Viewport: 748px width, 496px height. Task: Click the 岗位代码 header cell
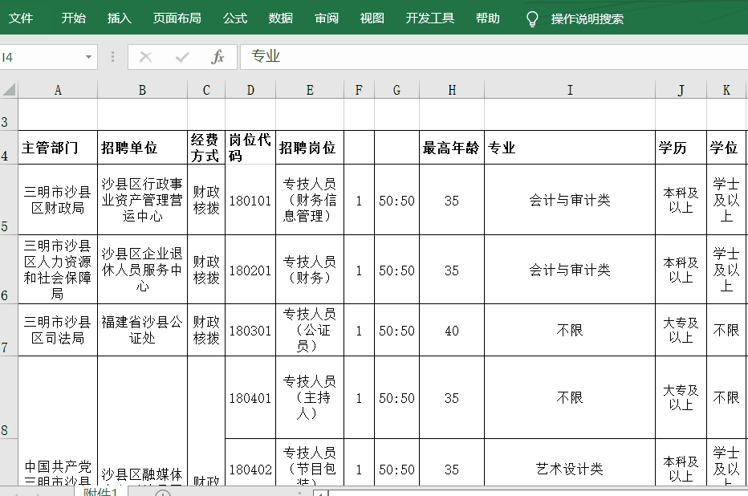(x=250, y=148)
